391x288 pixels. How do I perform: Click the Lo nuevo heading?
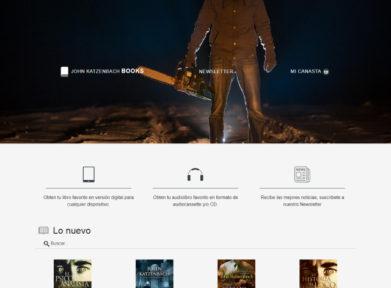click(72, 231)
